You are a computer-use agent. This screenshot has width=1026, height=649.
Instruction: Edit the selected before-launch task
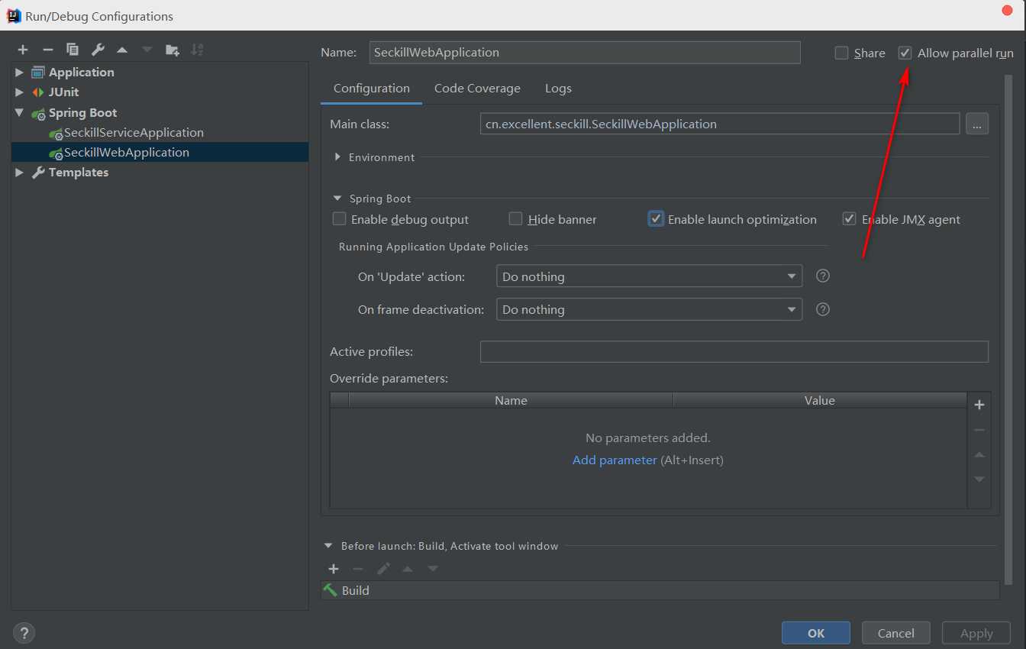click(383, 569)
